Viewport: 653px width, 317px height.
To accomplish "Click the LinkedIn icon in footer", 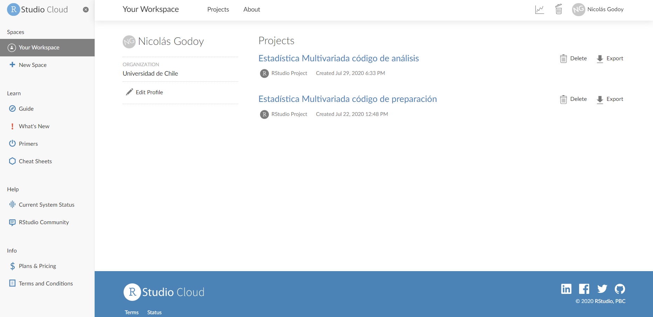I will (566, 289).
